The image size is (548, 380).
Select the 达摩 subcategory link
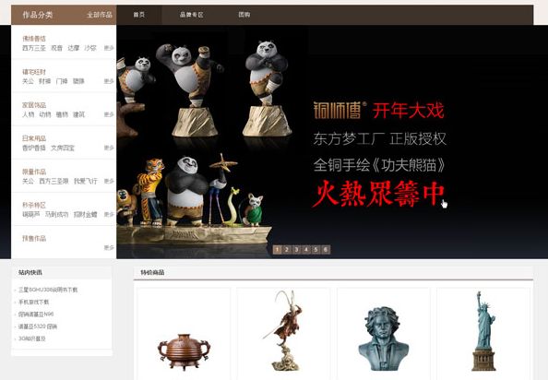[74, 48]
